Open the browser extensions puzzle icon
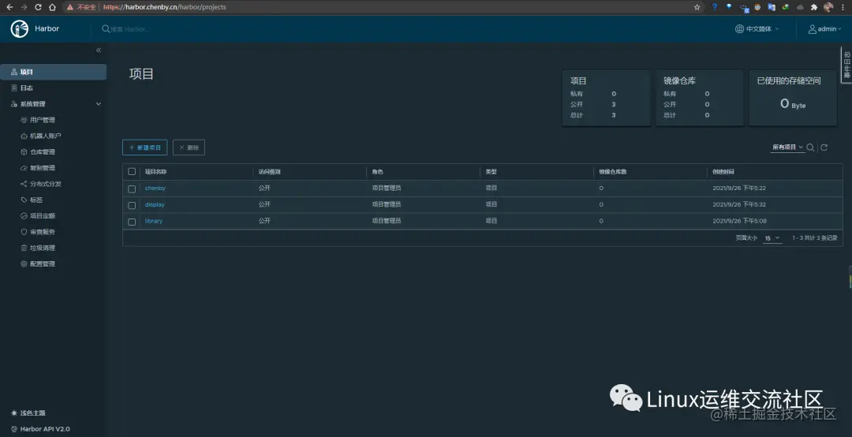The width and height of the screenshot is (852, 437). pyautogui.click(x=814, y=7)
